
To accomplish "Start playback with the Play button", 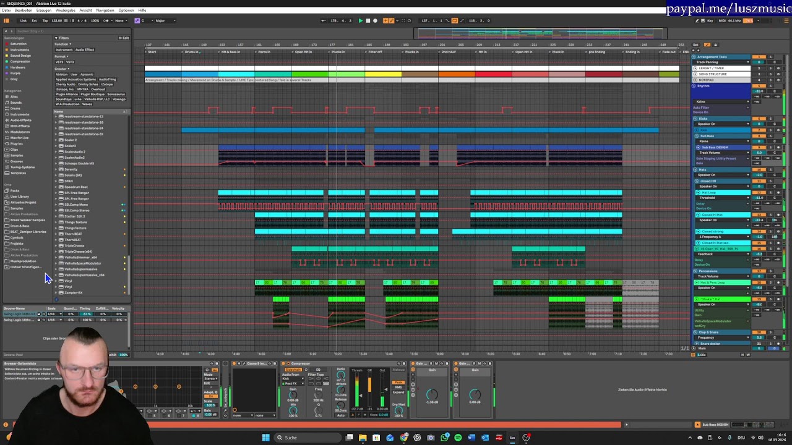I will pos(361,20).
